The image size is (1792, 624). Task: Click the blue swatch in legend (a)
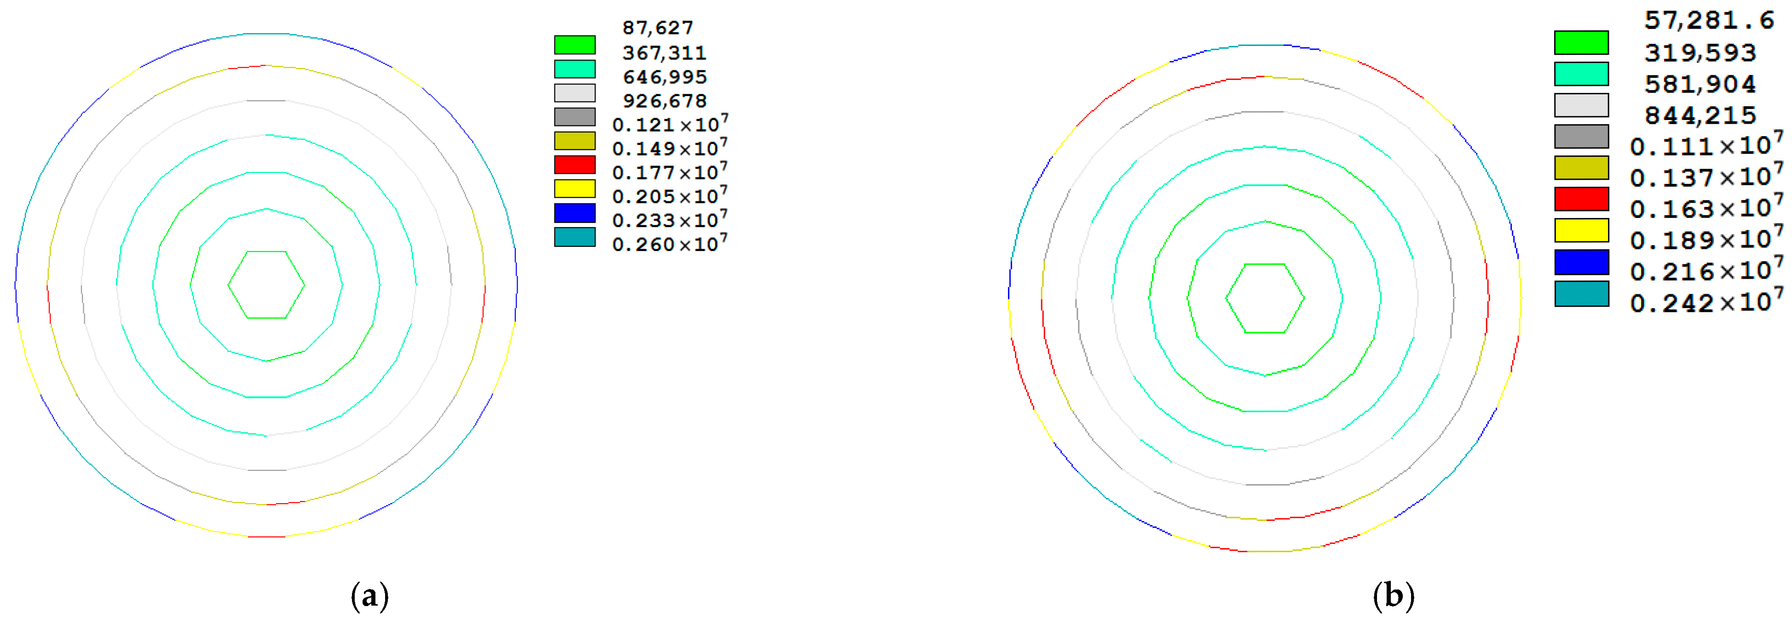coord(575,213)
